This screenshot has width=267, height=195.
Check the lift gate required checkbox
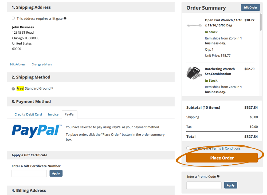pos(13,18)
